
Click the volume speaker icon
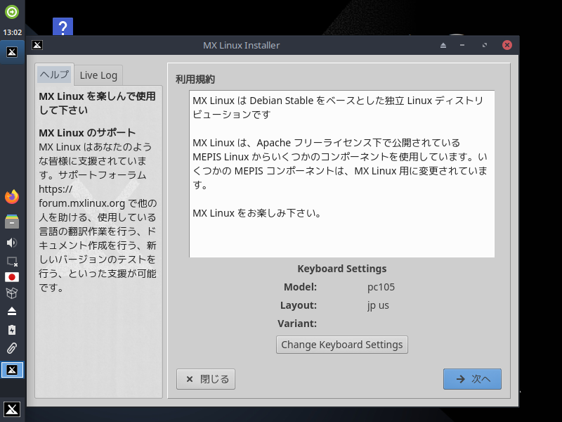12,243
